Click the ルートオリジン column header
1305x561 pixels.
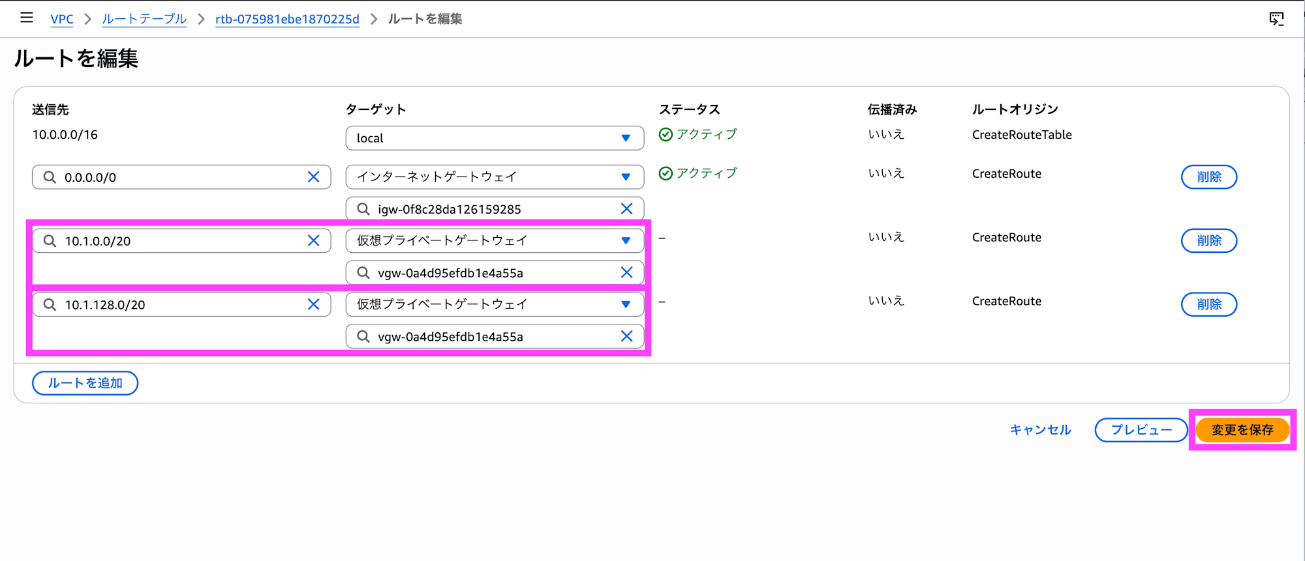tap(1015, 109)
